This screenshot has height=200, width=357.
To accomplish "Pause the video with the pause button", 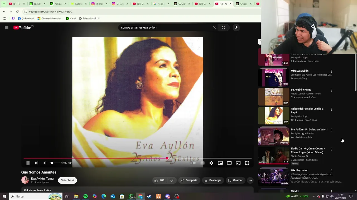I will (28, 163).
